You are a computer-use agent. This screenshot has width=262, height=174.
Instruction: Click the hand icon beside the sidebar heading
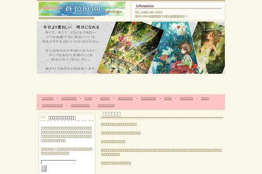(x=43, y=117)
